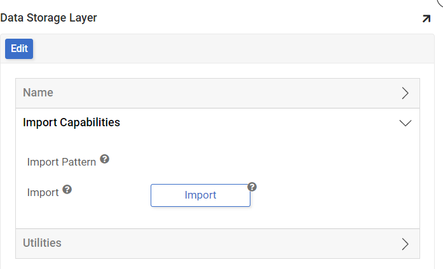Viewport: 443px width, 269px height.
Task: Select the Utilities accordion header
Action: 191,243
